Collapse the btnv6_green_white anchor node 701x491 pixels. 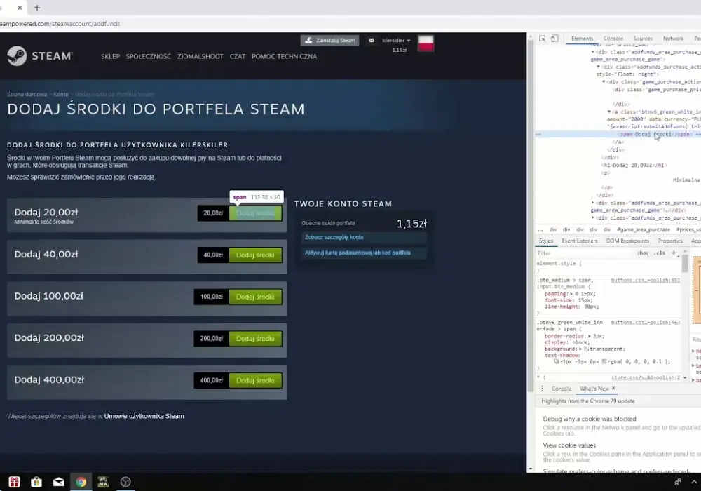click(609, 112)
